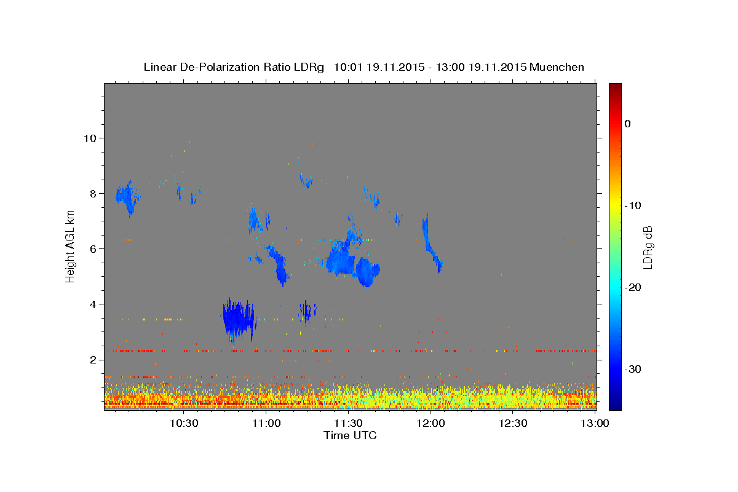The width and height of the screenshot is (738, 492).
Task: Click the dark blue cloud at 3.5 km
Action: (239, 320)
